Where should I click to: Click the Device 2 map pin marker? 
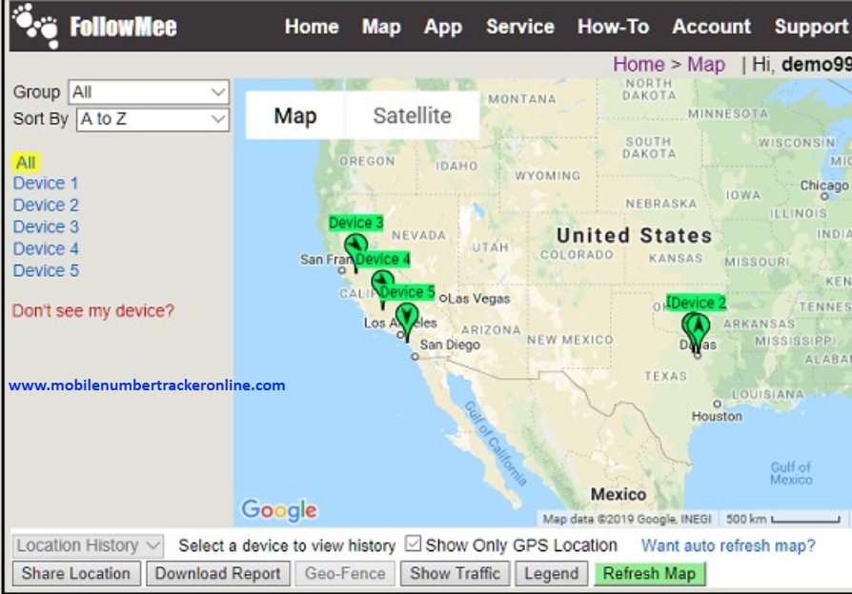[x=699, y=328]
